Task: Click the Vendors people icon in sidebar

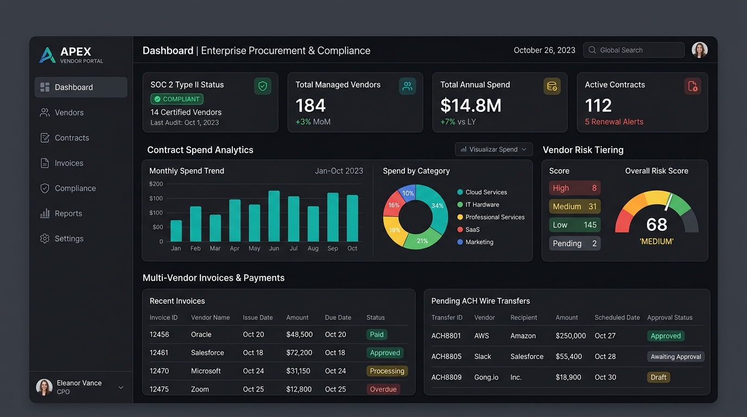Action: [x=45, y=112]
